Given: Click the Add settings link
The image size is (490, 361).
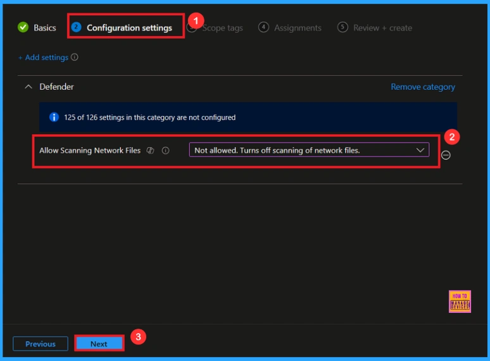Looking at the screenshot, I should (44, 58).
